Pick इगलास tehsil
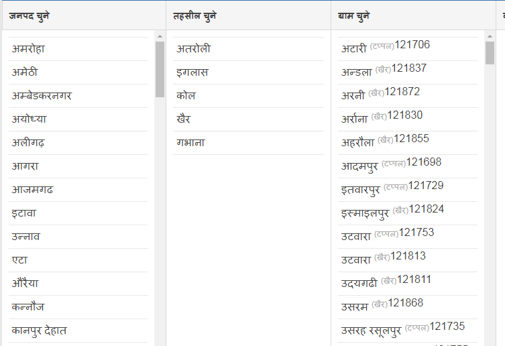This screenshot has height=346, width=505. tap(192, 72)
